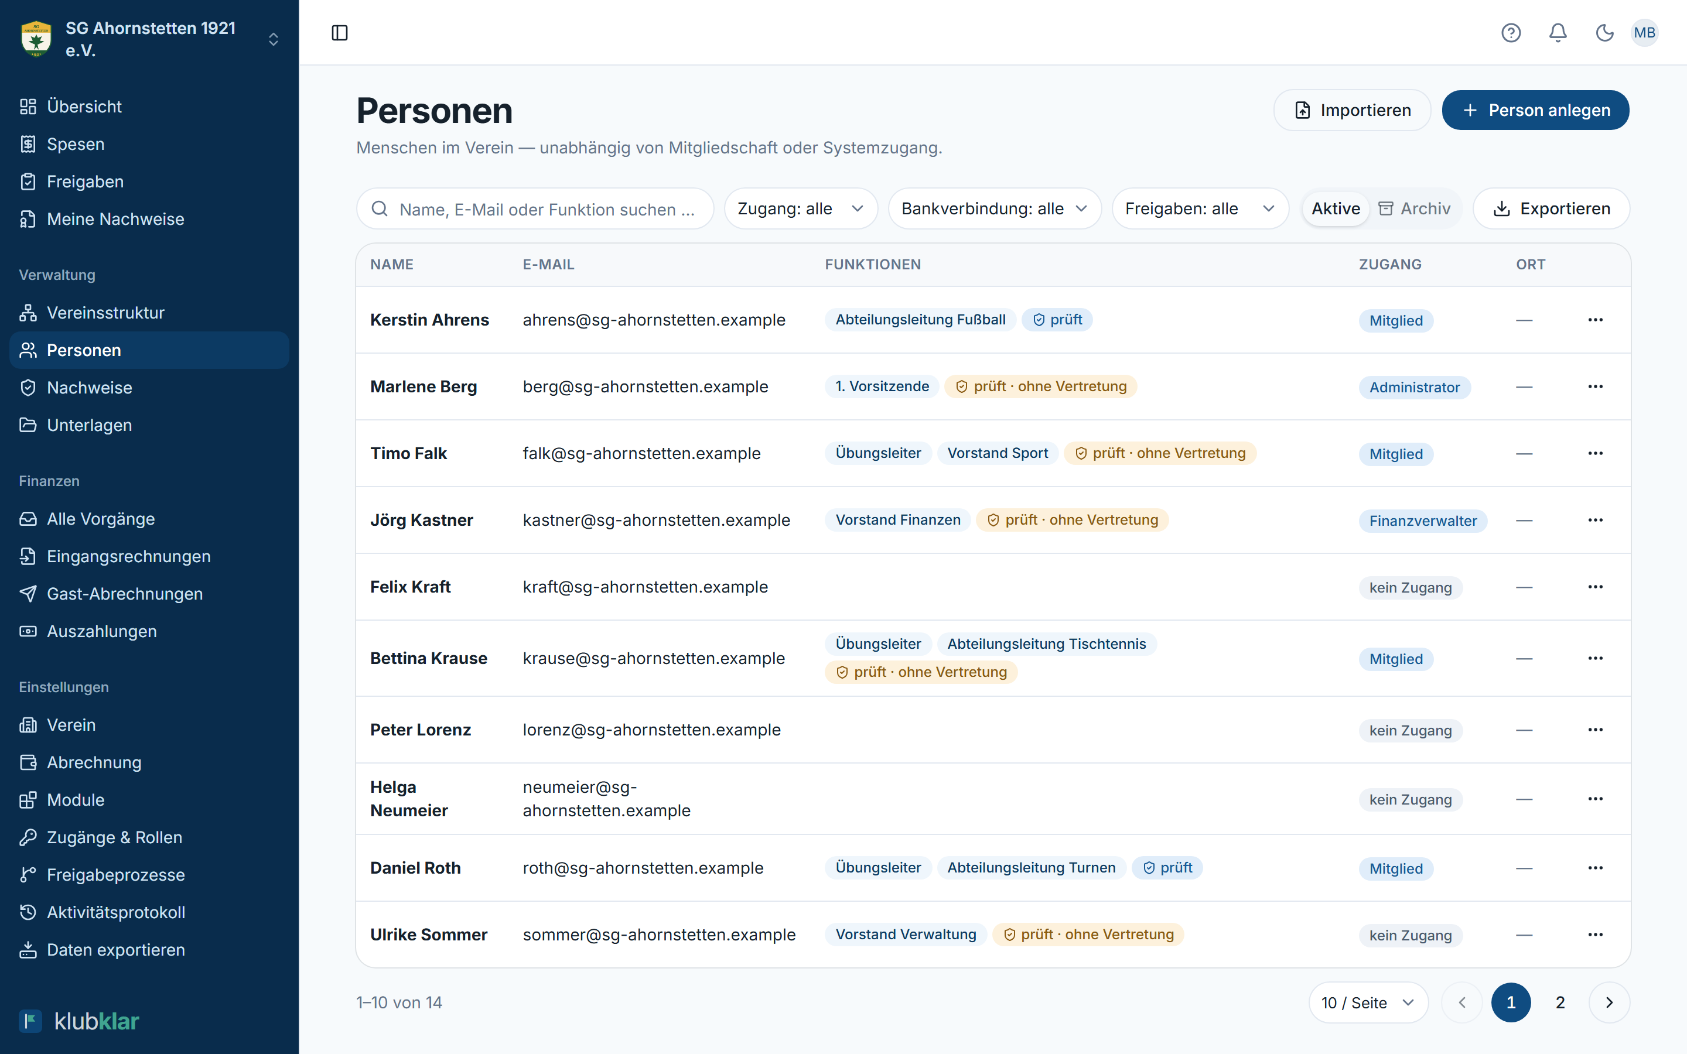Screen dimensions: 1687x1054
Task: Go to the next page arrow
Action: [x=1609, y=1002]
